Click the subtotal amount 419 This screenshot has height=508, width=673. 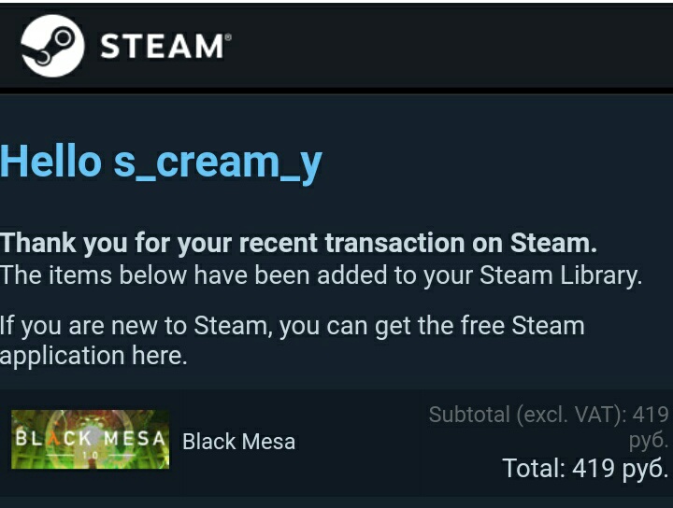click(x=651, y=415)
